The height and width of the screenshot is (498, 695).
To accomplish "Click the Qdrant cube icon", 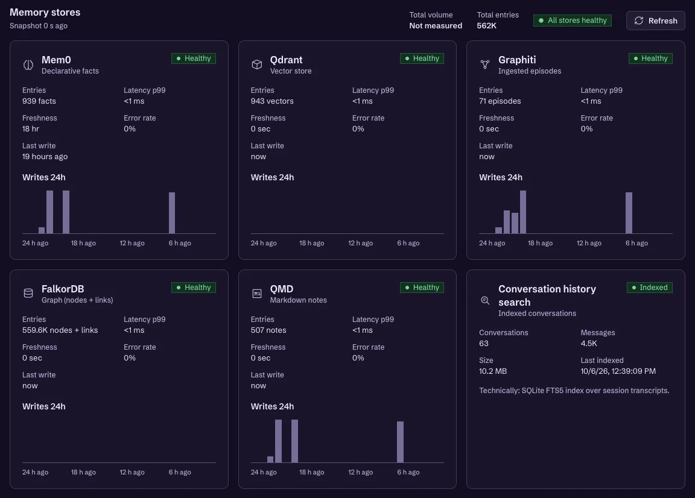I will point(256,65).
